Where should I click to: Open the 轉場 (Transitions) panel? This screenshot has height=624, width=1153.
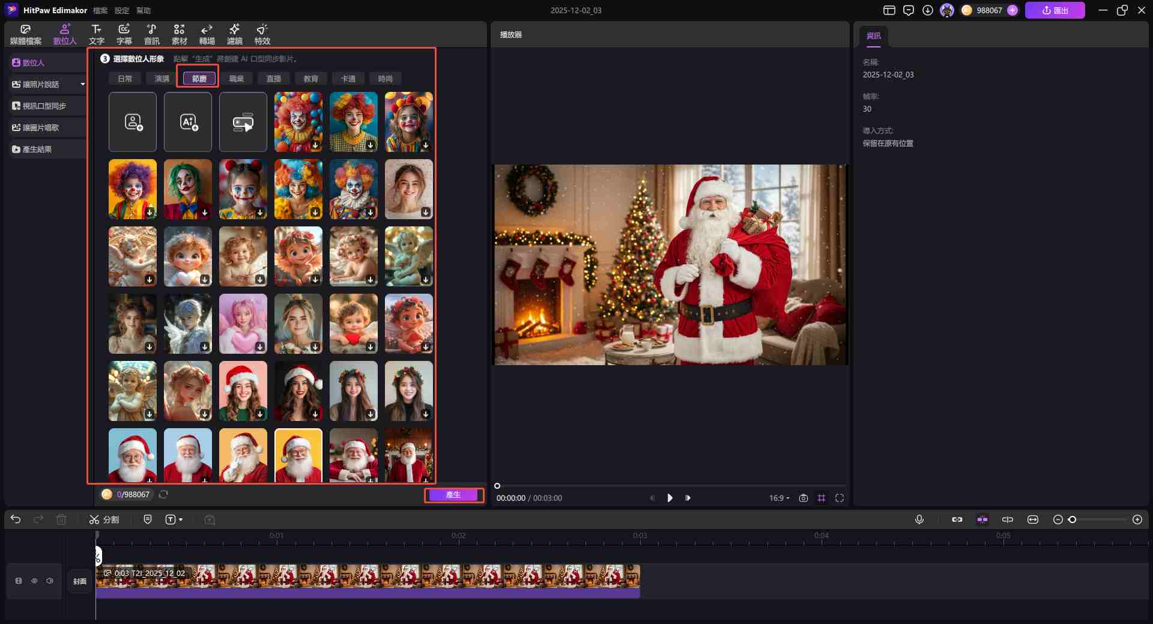point(207,34)
